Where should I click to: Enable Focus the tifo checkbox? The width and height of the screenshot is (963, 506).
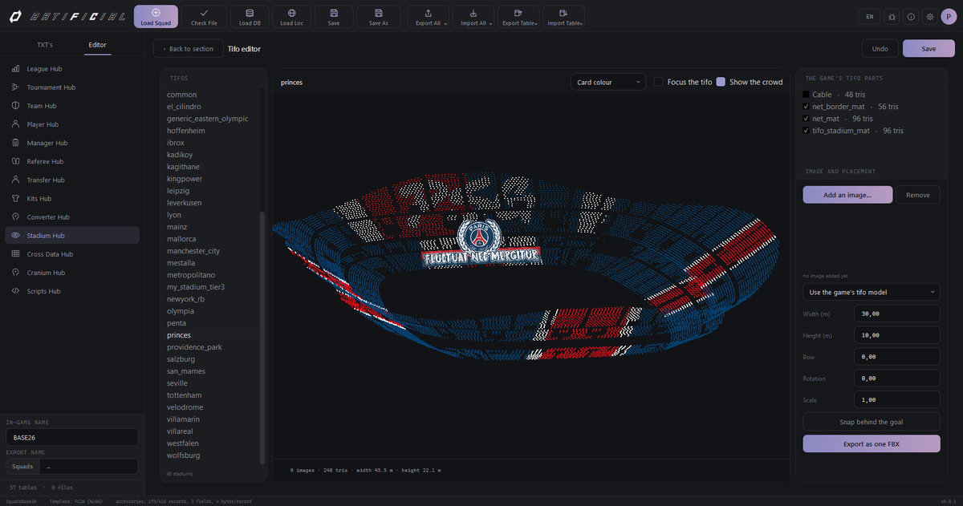658,82
